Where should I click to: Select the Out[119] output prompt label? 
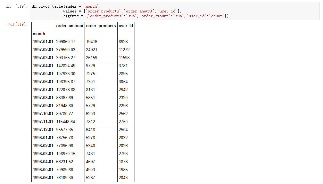18,24
